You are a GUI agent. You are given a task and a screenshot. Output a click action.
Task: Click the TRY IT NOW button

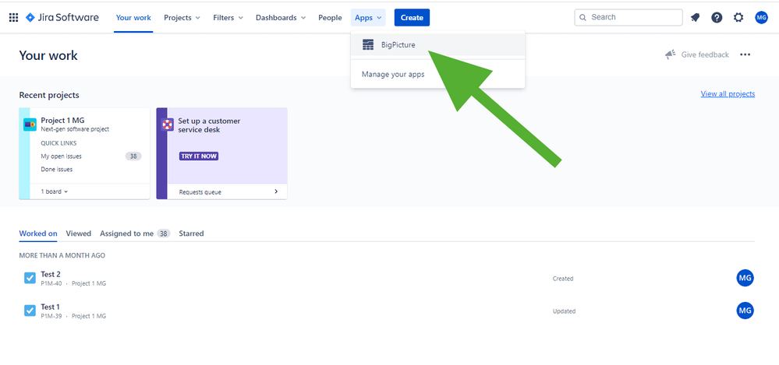[x=199, y=156]
